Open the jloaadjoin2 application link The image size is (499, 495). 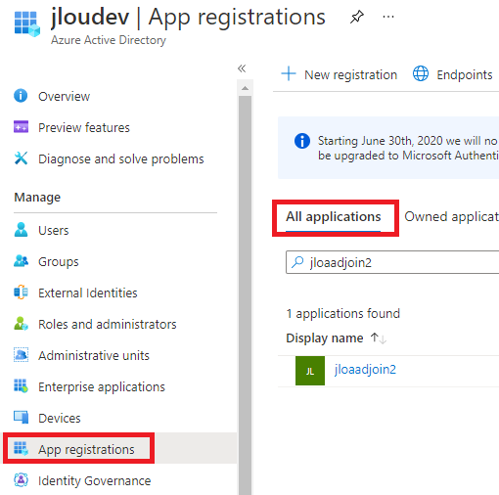point(365,370)
